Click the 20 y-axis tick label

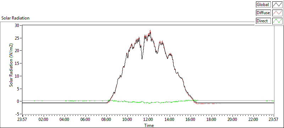(x=17, y=51)
